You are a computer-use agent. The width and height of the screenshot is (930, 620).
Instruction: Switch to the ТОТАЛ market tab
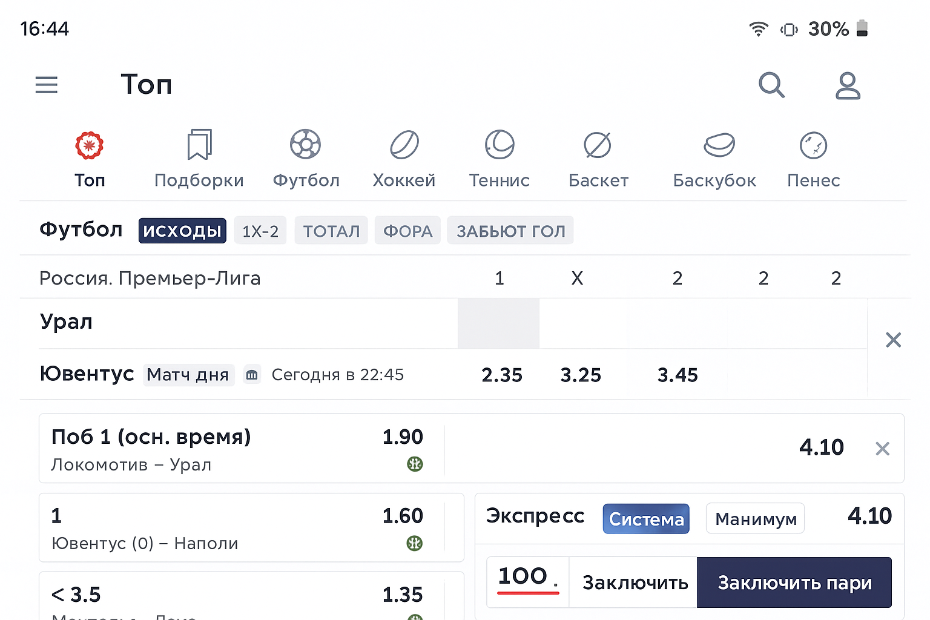(x=331, y=231)
